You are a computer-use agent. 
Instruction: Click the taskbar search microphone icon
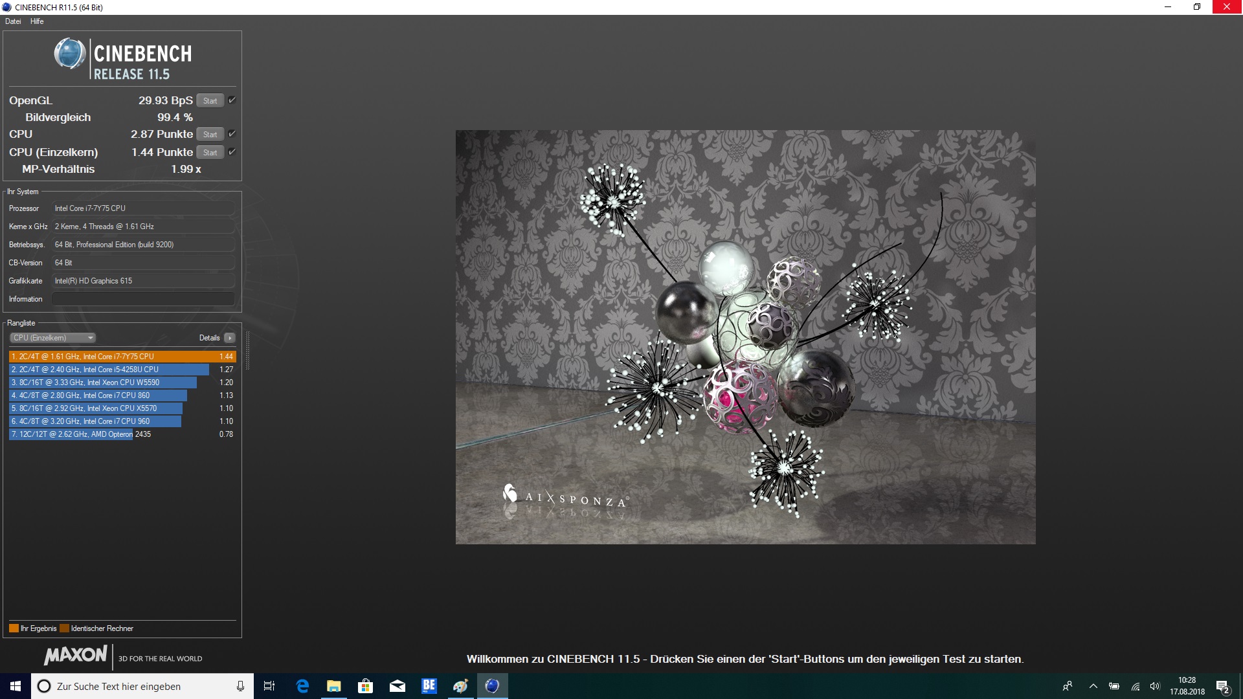coord(240,686)
